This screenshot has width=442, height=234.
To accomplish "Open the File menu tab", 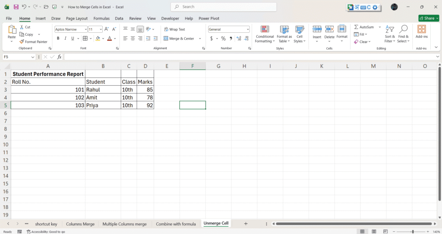I will (x=9, y=18).
